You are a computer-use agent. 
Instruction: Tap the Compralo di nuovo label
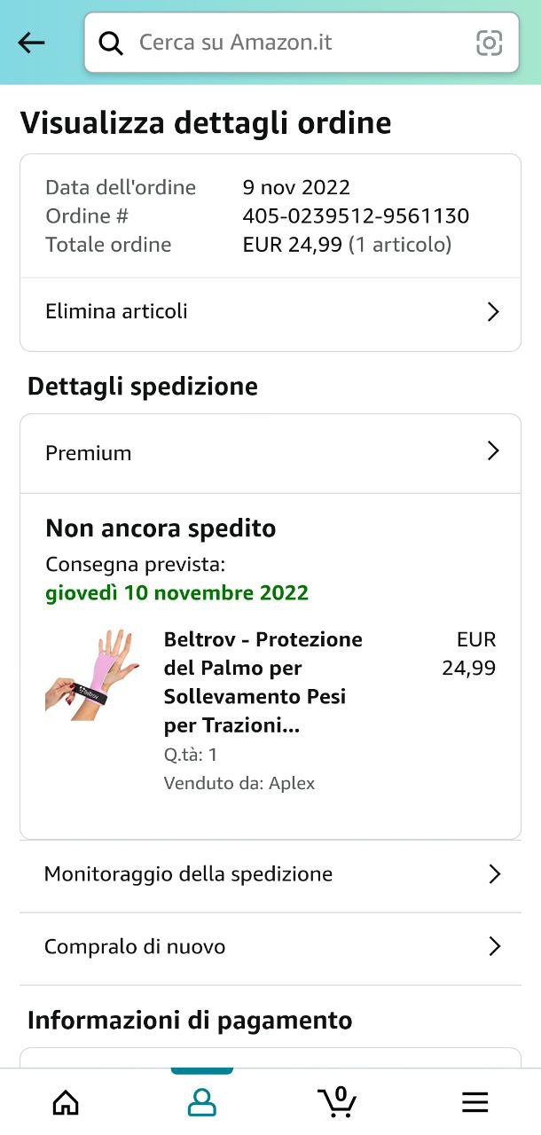pos(135,947)
